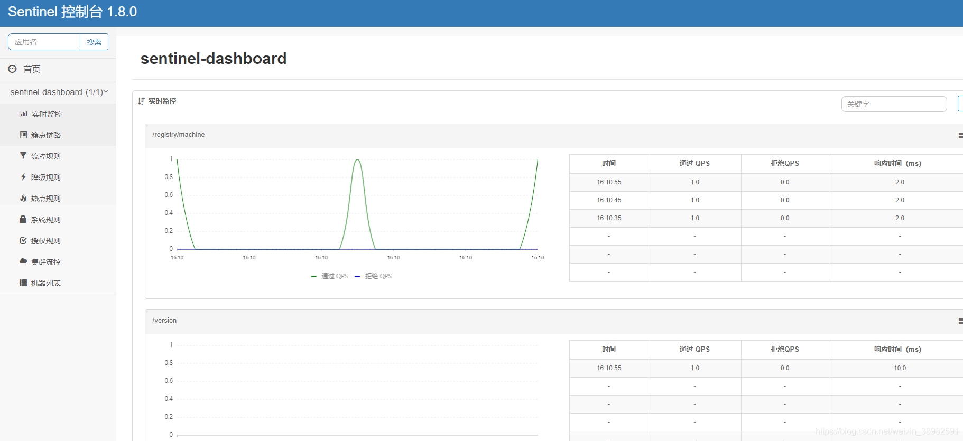Open 集群流控 in the sidebar
Viewport: 963px width, 441px height.
(x=45, y=262)
